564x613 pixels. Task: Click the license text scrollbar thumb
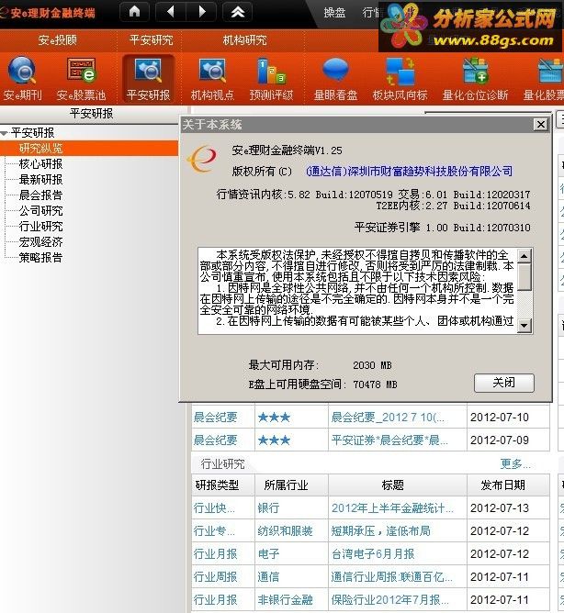pos(525,276)
